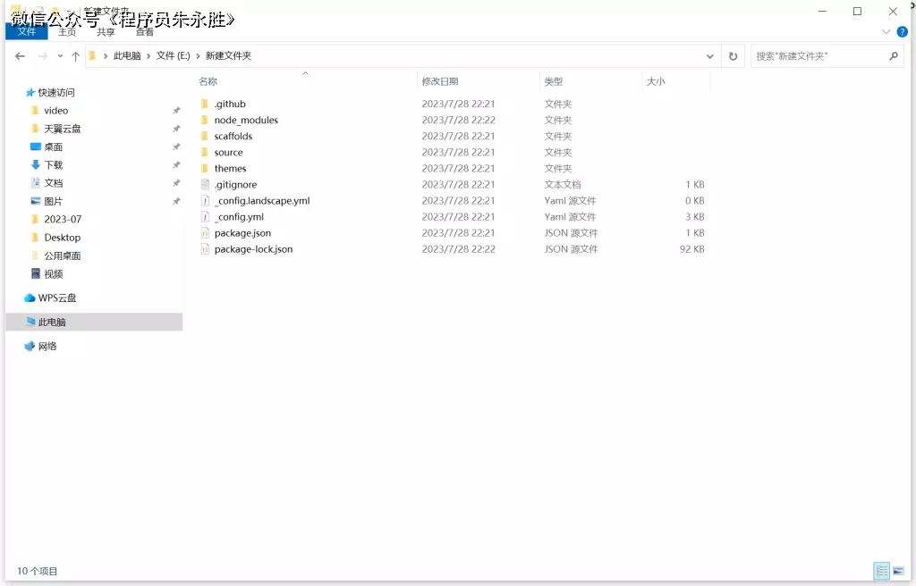This screenshot has width=916, height=586.
Task: Open the node_modules folder icon
Action: point(205,120)
